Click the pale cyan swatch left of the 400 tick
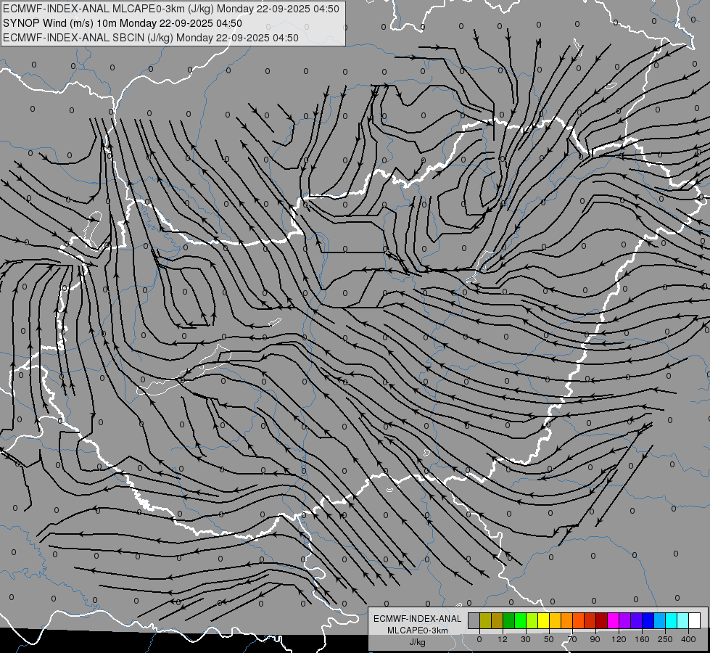This screenshot has width=710, height=653. [683, 620]
